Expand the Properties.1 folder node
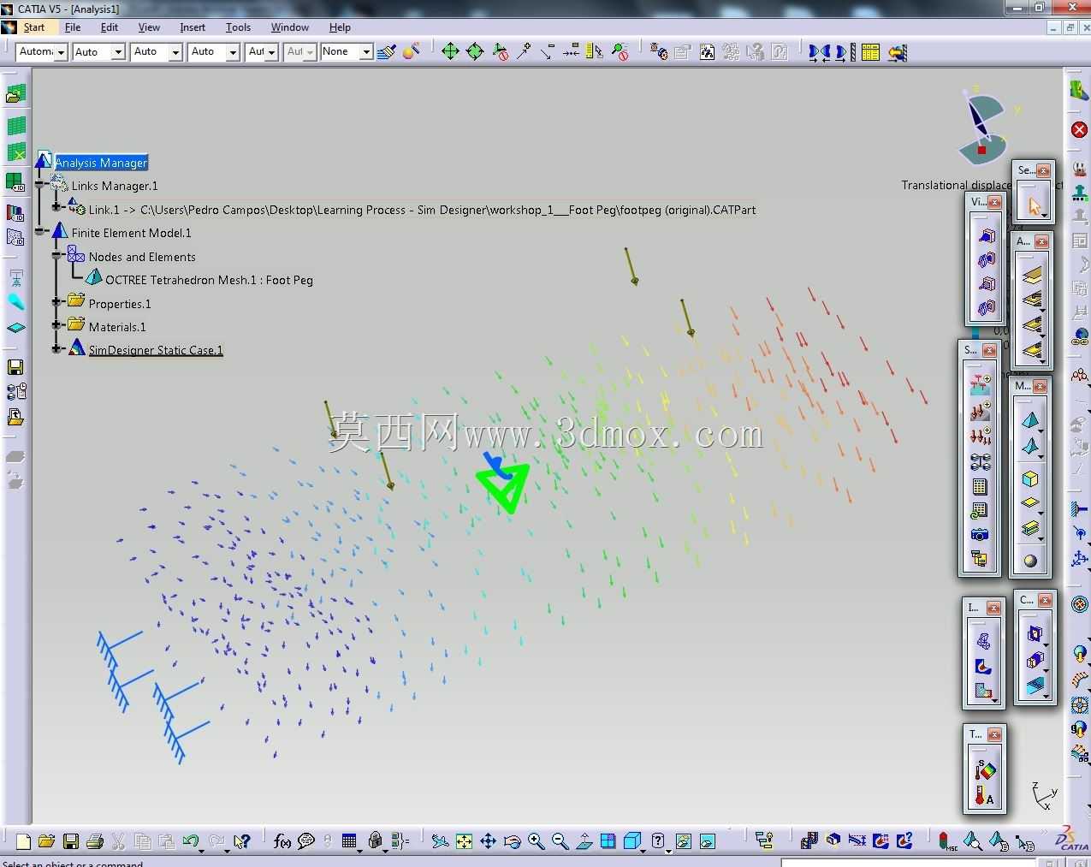Screen dimensions: 1091x867 [57, 302]
